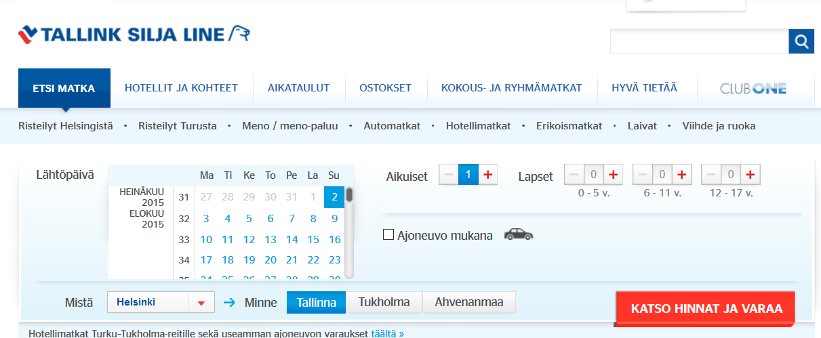Open the Erikoismatkat link
The height and width of the screenshot is (338, 821).
[x=569, y=126]
